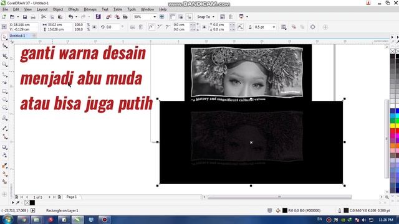This screenshot has height=224, width=399.
Task: Click the Copy icon
Action: tap(52, 17)
